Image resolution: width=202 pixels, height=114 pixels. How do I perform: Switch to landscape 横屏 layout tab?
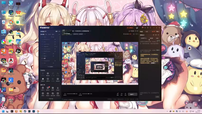56,31
